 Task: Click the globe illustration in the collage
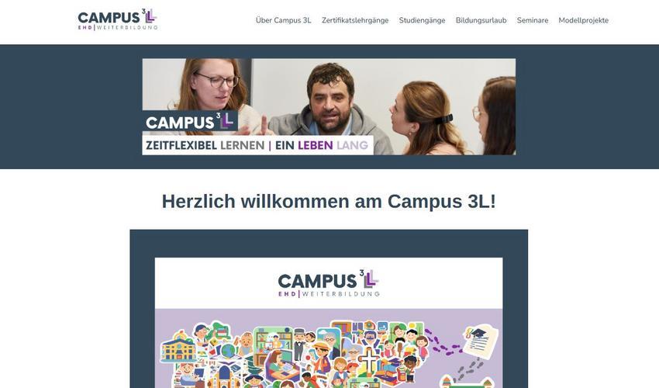tap(229, 351)
